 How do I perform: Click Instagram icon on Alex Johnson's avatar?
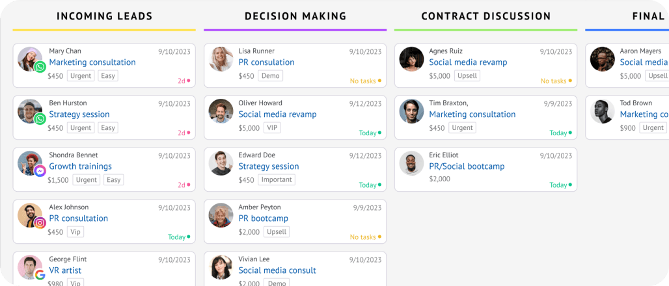click(40, 223)
